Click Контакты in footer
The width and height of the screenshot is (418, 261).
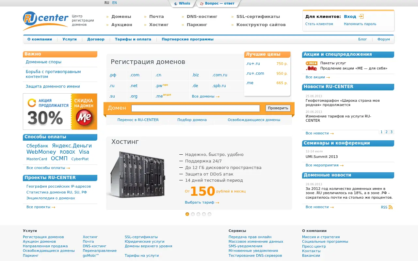tap(311, 251)
